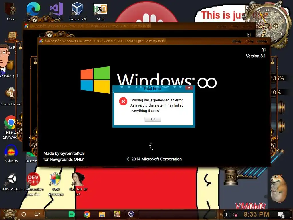Image resolution: width=293 pixels, height=220 pixels.
Task: Click the front emulator window's title bar icon
Action: [x=41, y=41]
